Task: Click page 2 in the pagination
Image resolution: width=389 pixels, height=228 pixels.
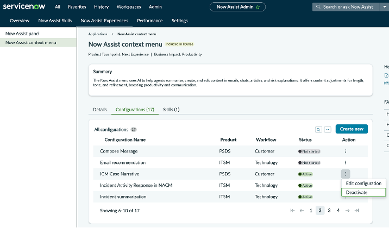Action: click(x=320, y=211)
